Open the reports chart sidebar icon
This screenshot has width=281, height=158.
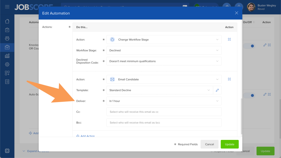point(7,56)
